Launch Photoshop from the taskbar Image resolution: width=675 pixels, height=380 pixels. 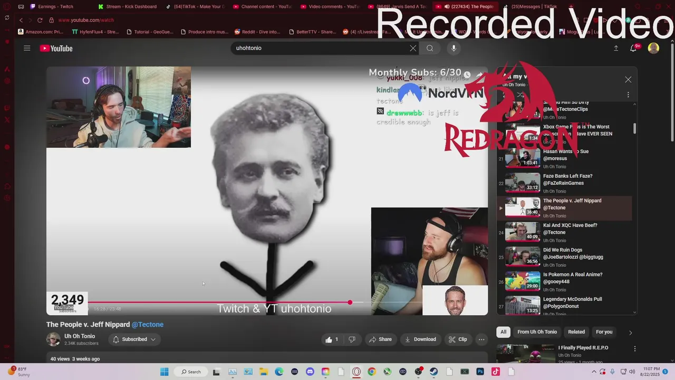[480, 372]
